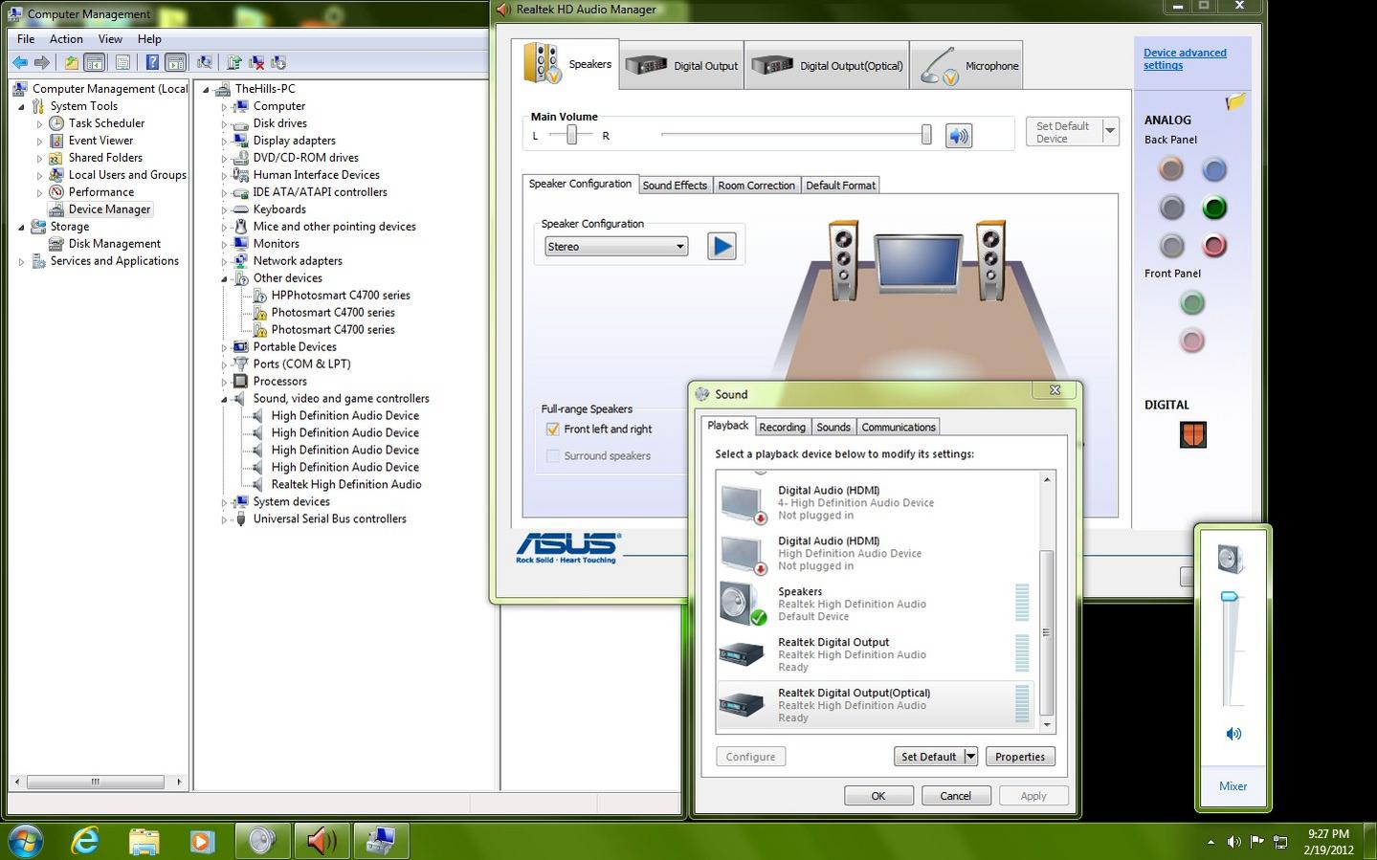Mute speakers with Realtek main volume button
The width and height of the screenshot is (1377, 860).
pos(958,135)
